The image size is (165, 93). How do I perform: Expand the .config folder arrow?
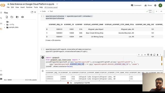click(5, 25)
